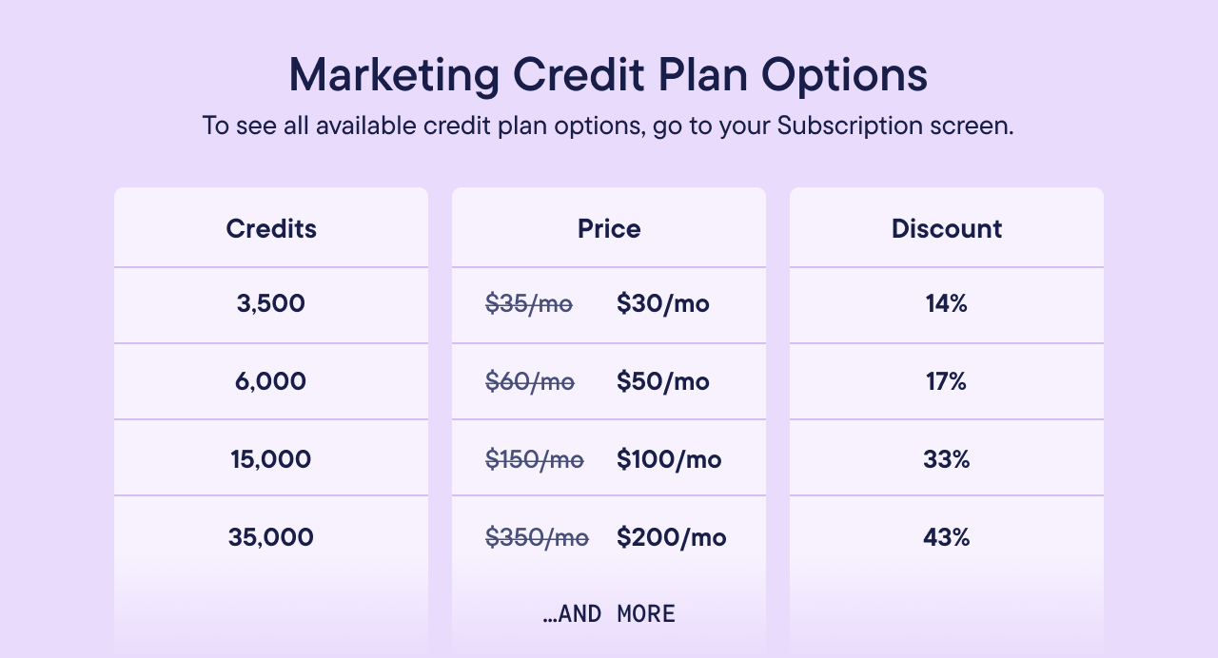Select the $200/mo discounted price
The height and width of the screenshot is (658, 1218).
tap(672, 537)
